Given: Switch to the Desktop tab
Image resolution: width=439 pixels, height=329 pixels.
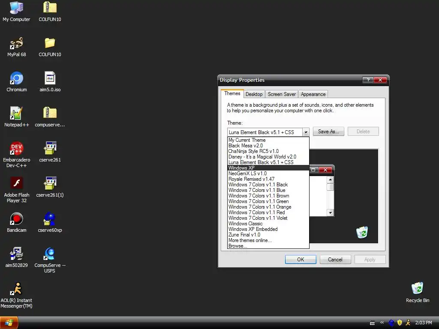Looking at the screenshot, I should (x=254, y=94).
